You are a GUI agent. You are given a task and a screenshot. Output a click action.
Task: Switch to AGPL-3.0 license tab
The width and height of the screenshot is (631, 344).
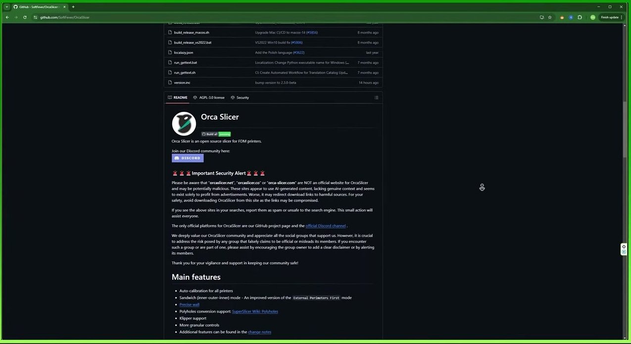pyautogui.click(x=209, y=98)
